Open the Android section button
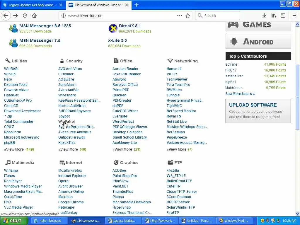 [x=258, y=41]
